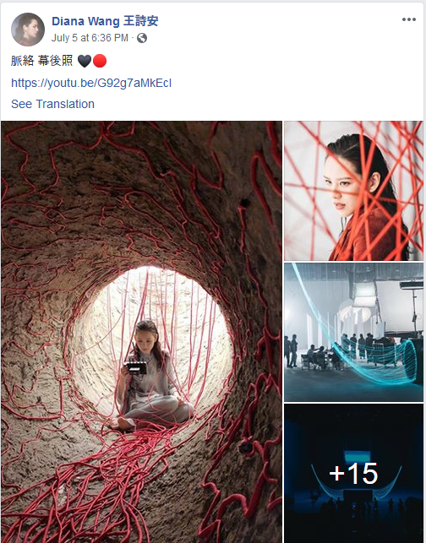This screenshot has height=543, width=426.
Task: Follow the youtu.be/G92g7aMkEcI link
Action: tap(91, 83)
